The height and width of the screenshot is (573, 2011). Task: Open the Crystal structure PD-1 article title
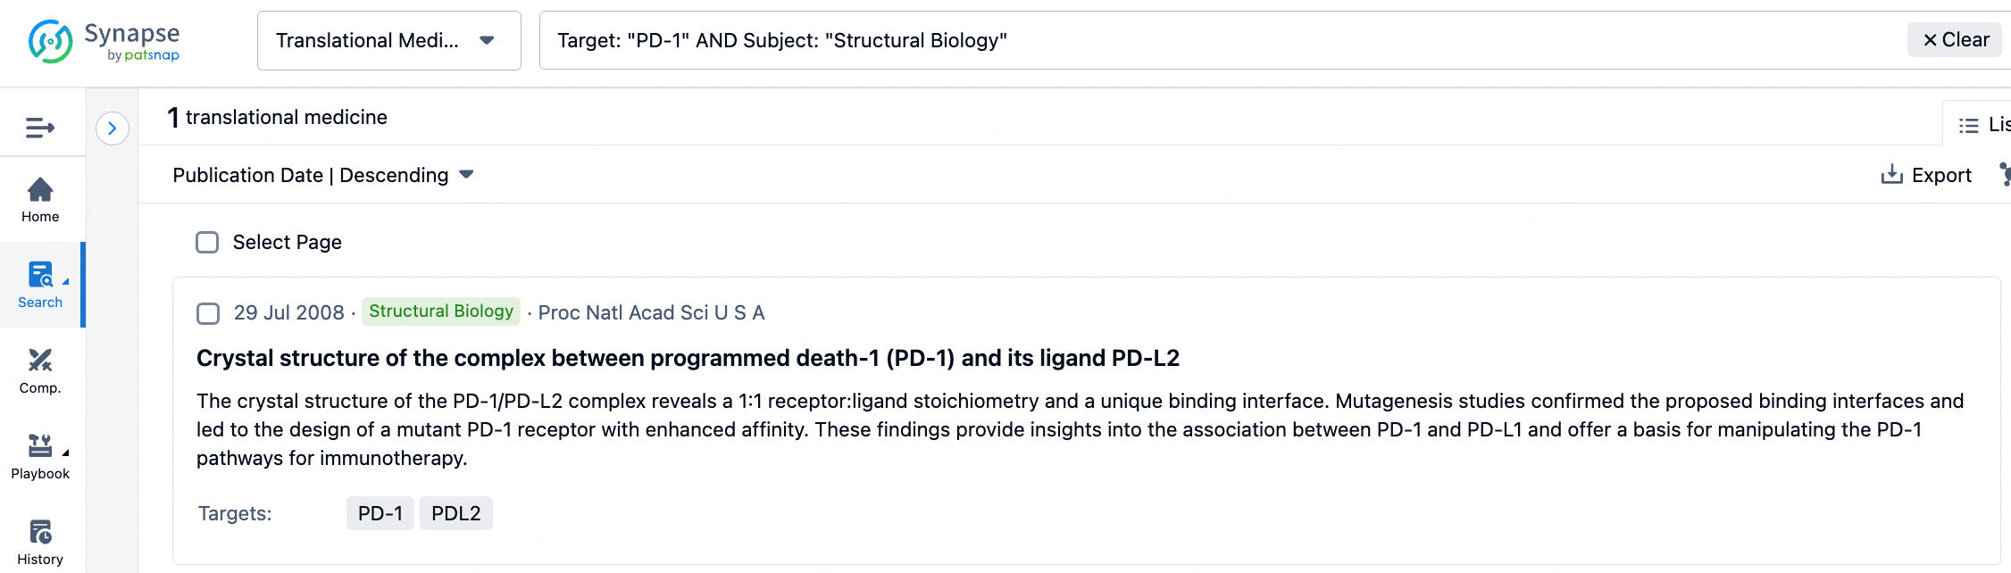688,358
